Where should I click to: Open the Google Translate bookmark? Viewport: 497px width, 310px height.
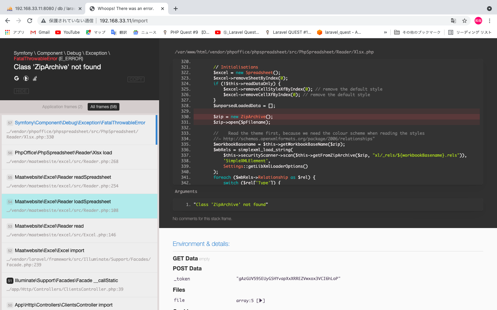[x=119, y=32]
